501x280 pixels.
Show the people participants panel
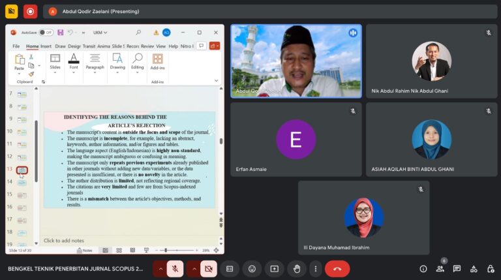pyautogui.click(x=440, y=268)
